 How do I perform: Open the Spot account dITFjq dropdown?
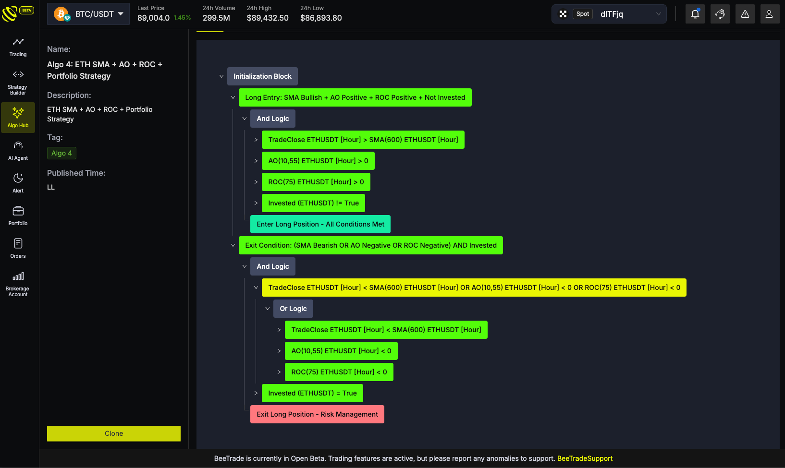coord(609,14)
